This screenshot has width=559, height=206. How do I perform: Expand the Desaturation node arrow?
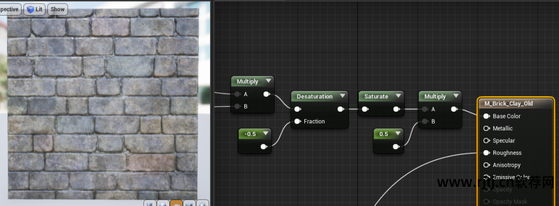pos(343,96)
